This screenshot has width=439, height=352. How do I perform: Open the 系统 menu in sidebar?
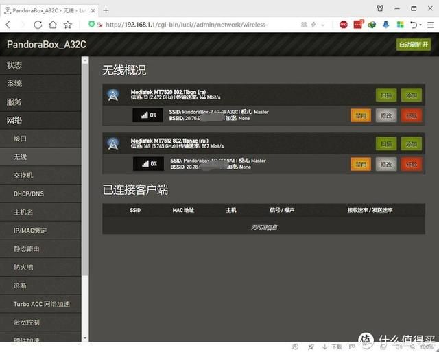pyautogui.click(x=40, y=84)
